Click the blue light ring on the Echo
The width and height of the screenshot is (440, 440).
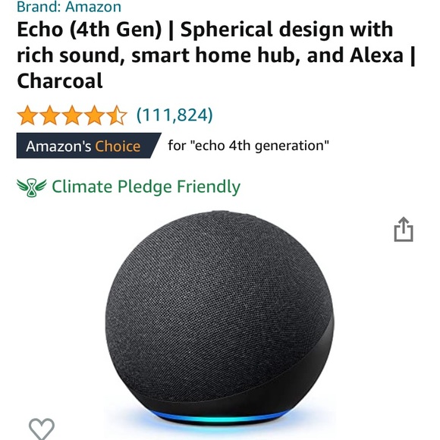pos(220,418)
